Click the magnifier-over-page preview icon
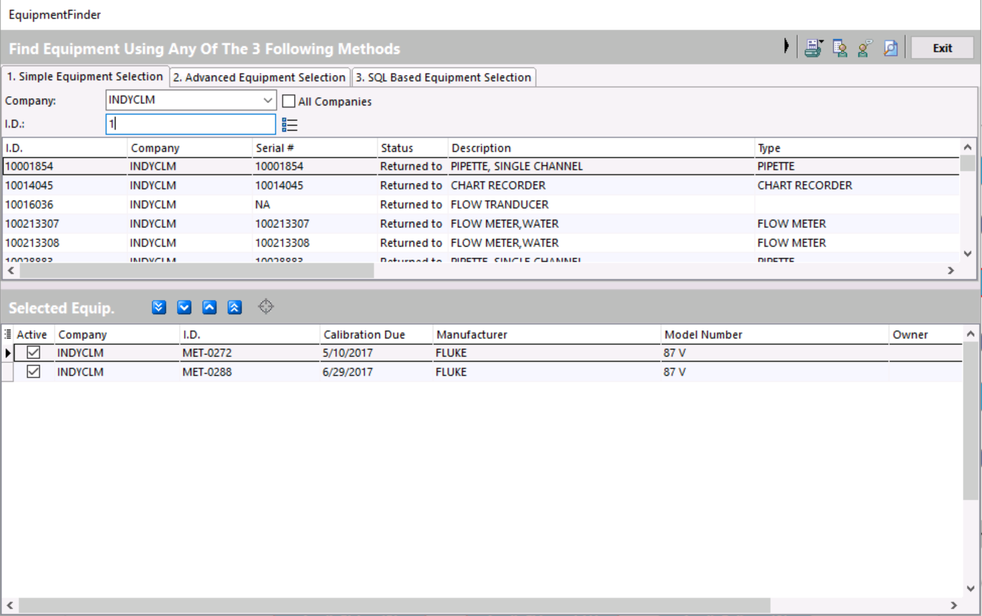Screen dimensions: 982x616 [891, 48]
